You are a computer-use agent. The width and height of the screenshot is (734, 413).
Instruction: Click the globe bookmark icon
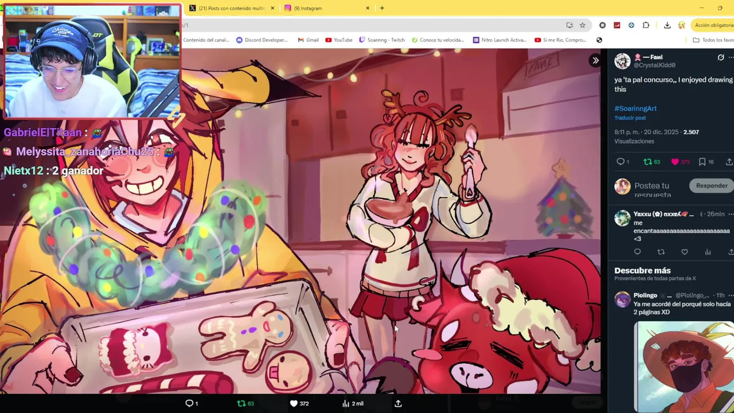599,40
